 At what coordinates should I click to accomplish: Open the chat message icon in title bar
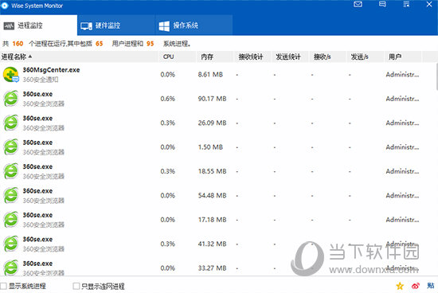click(x=382, y=4)
